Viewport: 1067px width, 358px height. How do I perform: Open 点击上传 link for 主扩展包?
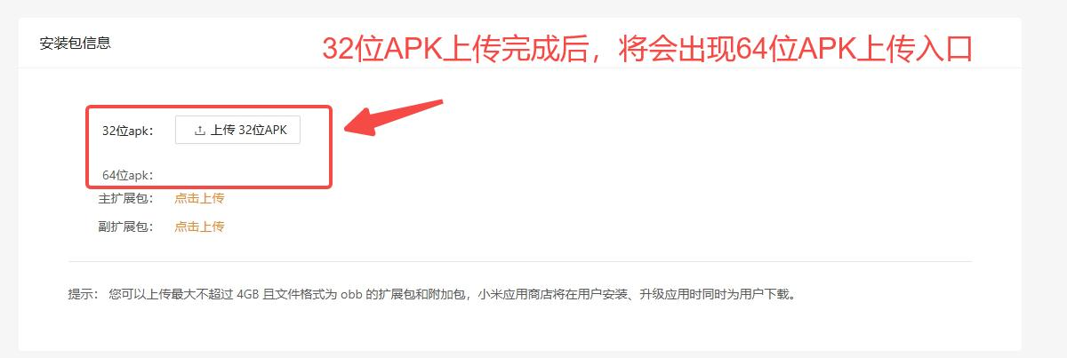pos(199,198)
